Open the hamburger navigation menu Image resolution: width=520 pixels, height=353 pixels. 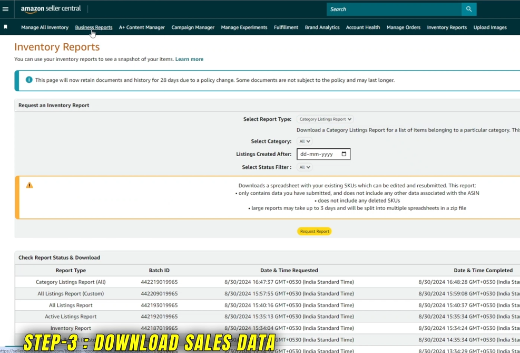[x=6, y=9]
